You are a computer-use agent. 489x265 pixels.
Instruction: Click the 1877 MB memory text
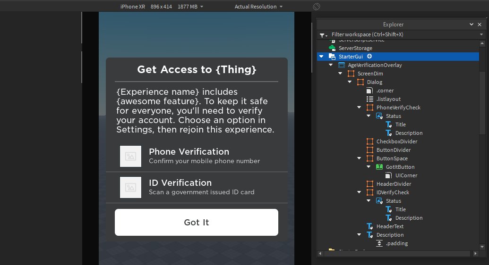(x=188, y=7)
